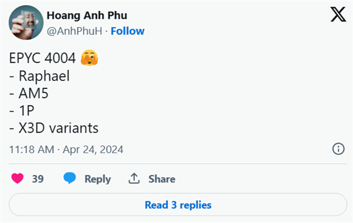Click the 39 likes count
353x223 pixels.
pyautogui.click(x=38, y=179)
